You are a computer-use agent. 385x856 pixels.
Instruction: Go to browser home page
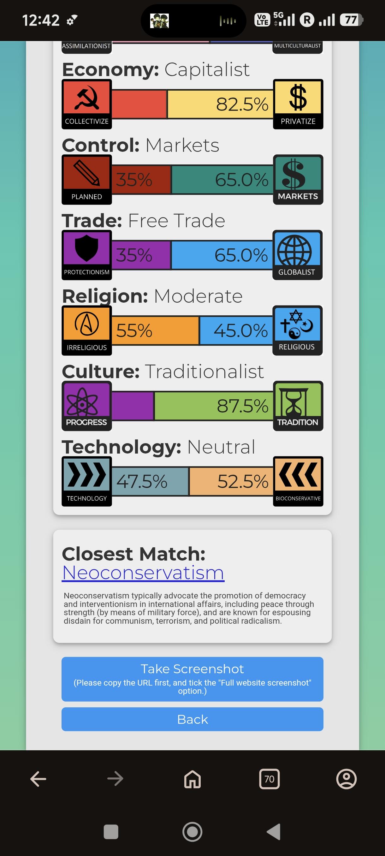[193, 779]
